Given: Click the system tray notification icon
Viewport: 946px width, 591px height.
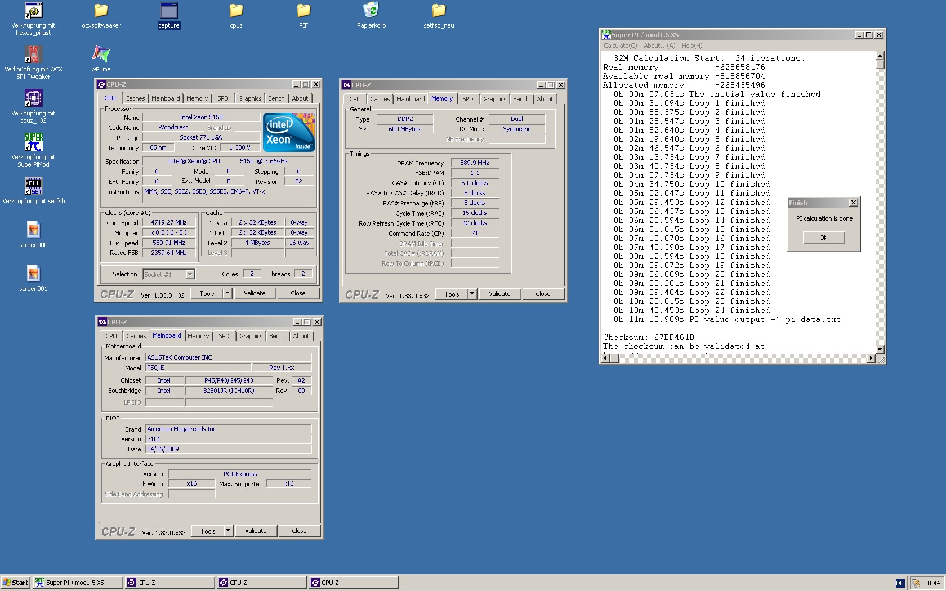Looking at the screenshot, I should click(916, 583).
